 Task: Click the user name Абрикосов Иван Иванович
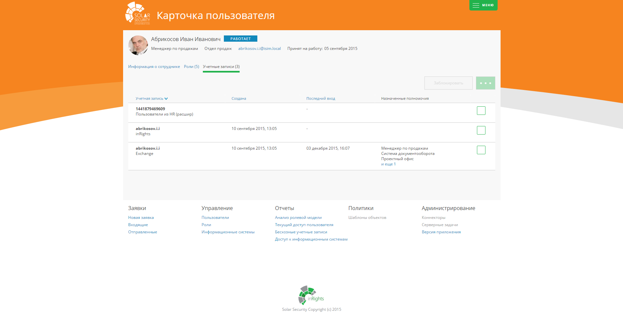[186, 39]
